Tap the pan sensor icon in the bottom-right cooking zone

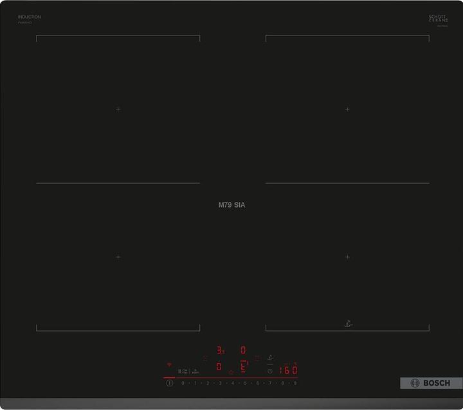coord(347,324)
